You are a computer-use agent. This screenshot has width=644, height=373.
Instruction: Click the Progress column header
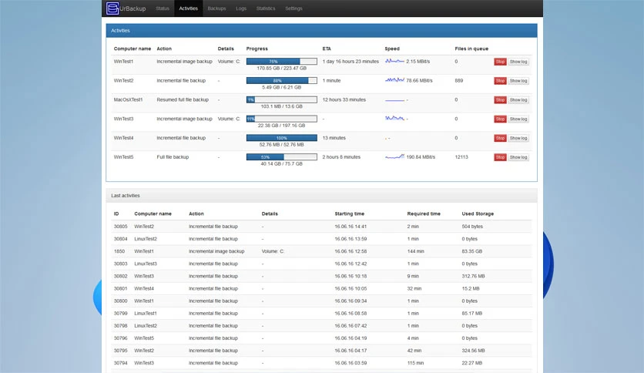[257, 49]
